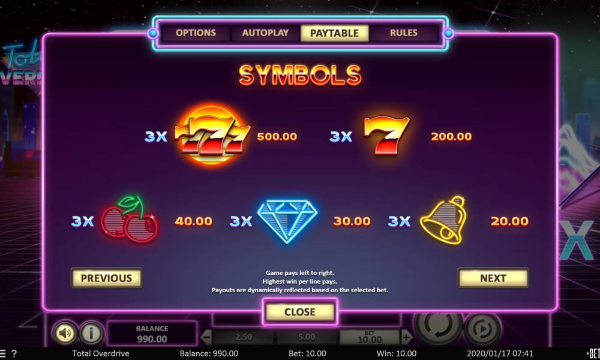Decrease bet with the minus button

206,337
